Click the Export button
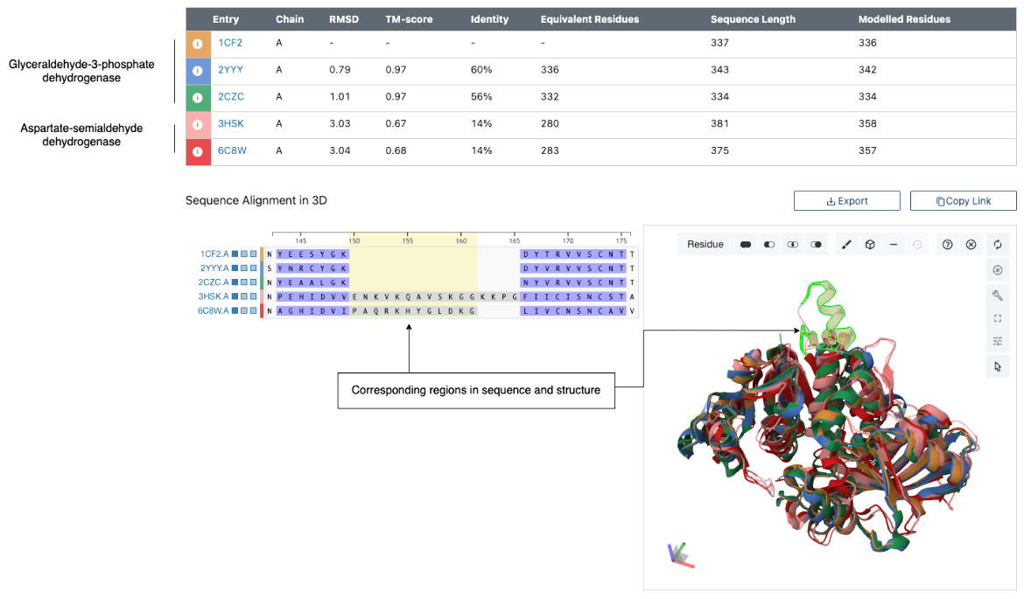Screen dimensions: 1024x599 [846, 200]
